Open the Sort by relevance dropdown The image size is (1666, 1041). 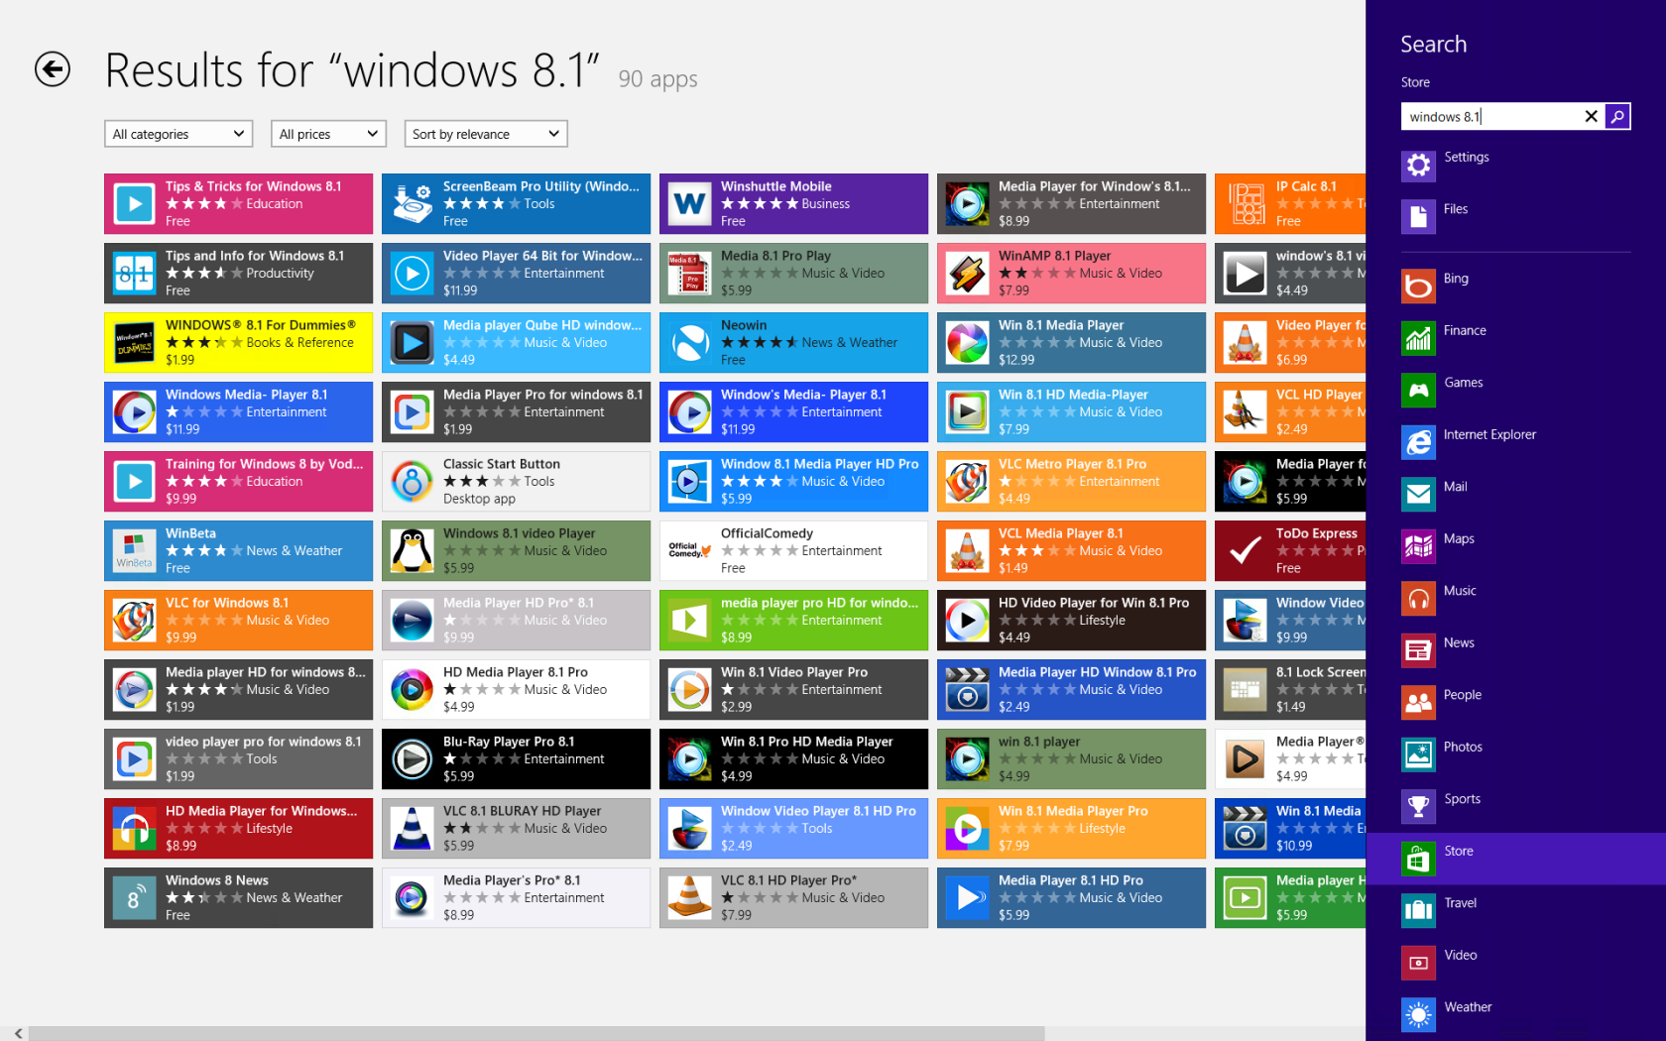pos(486,134)
